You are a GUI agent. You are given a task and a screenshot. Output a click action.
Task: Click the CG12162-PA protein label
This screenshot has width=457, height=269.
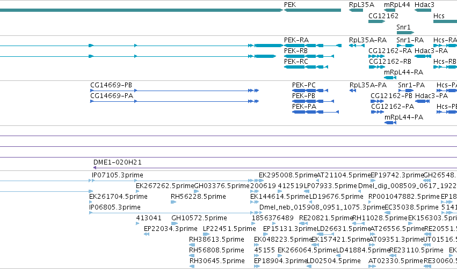(393, 107)
